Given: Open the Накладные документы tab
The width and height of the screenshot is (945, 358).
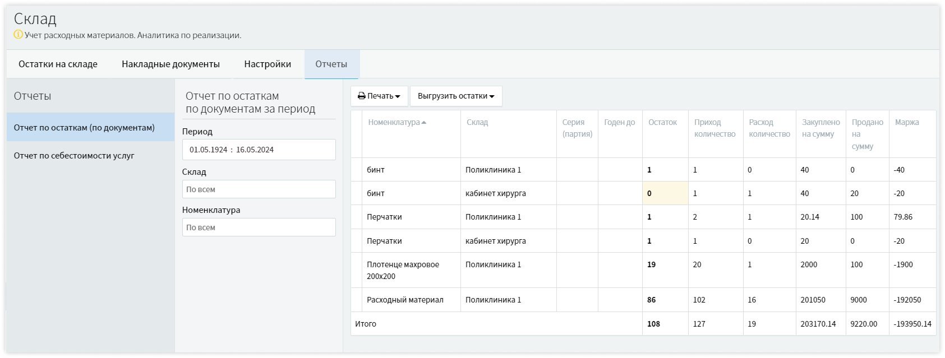Looking at the screenshot, I should tap(170, 64).
